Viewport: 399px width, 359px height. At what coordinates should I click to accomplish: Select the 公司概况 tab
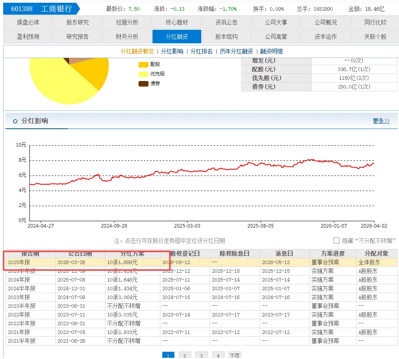coord(326,22)
